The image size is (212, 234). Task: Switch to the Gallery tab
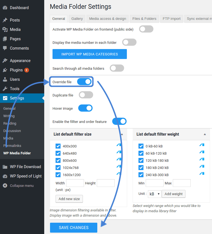(77, 19)
